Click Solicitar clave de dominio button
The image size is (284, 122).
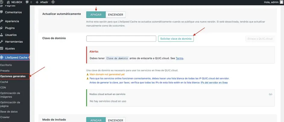point(176,39)
